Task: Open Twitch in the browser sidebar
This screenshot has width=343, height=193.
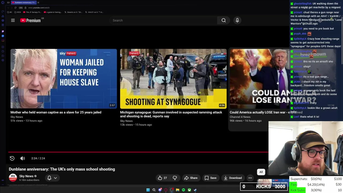Action: coord(3,31)
